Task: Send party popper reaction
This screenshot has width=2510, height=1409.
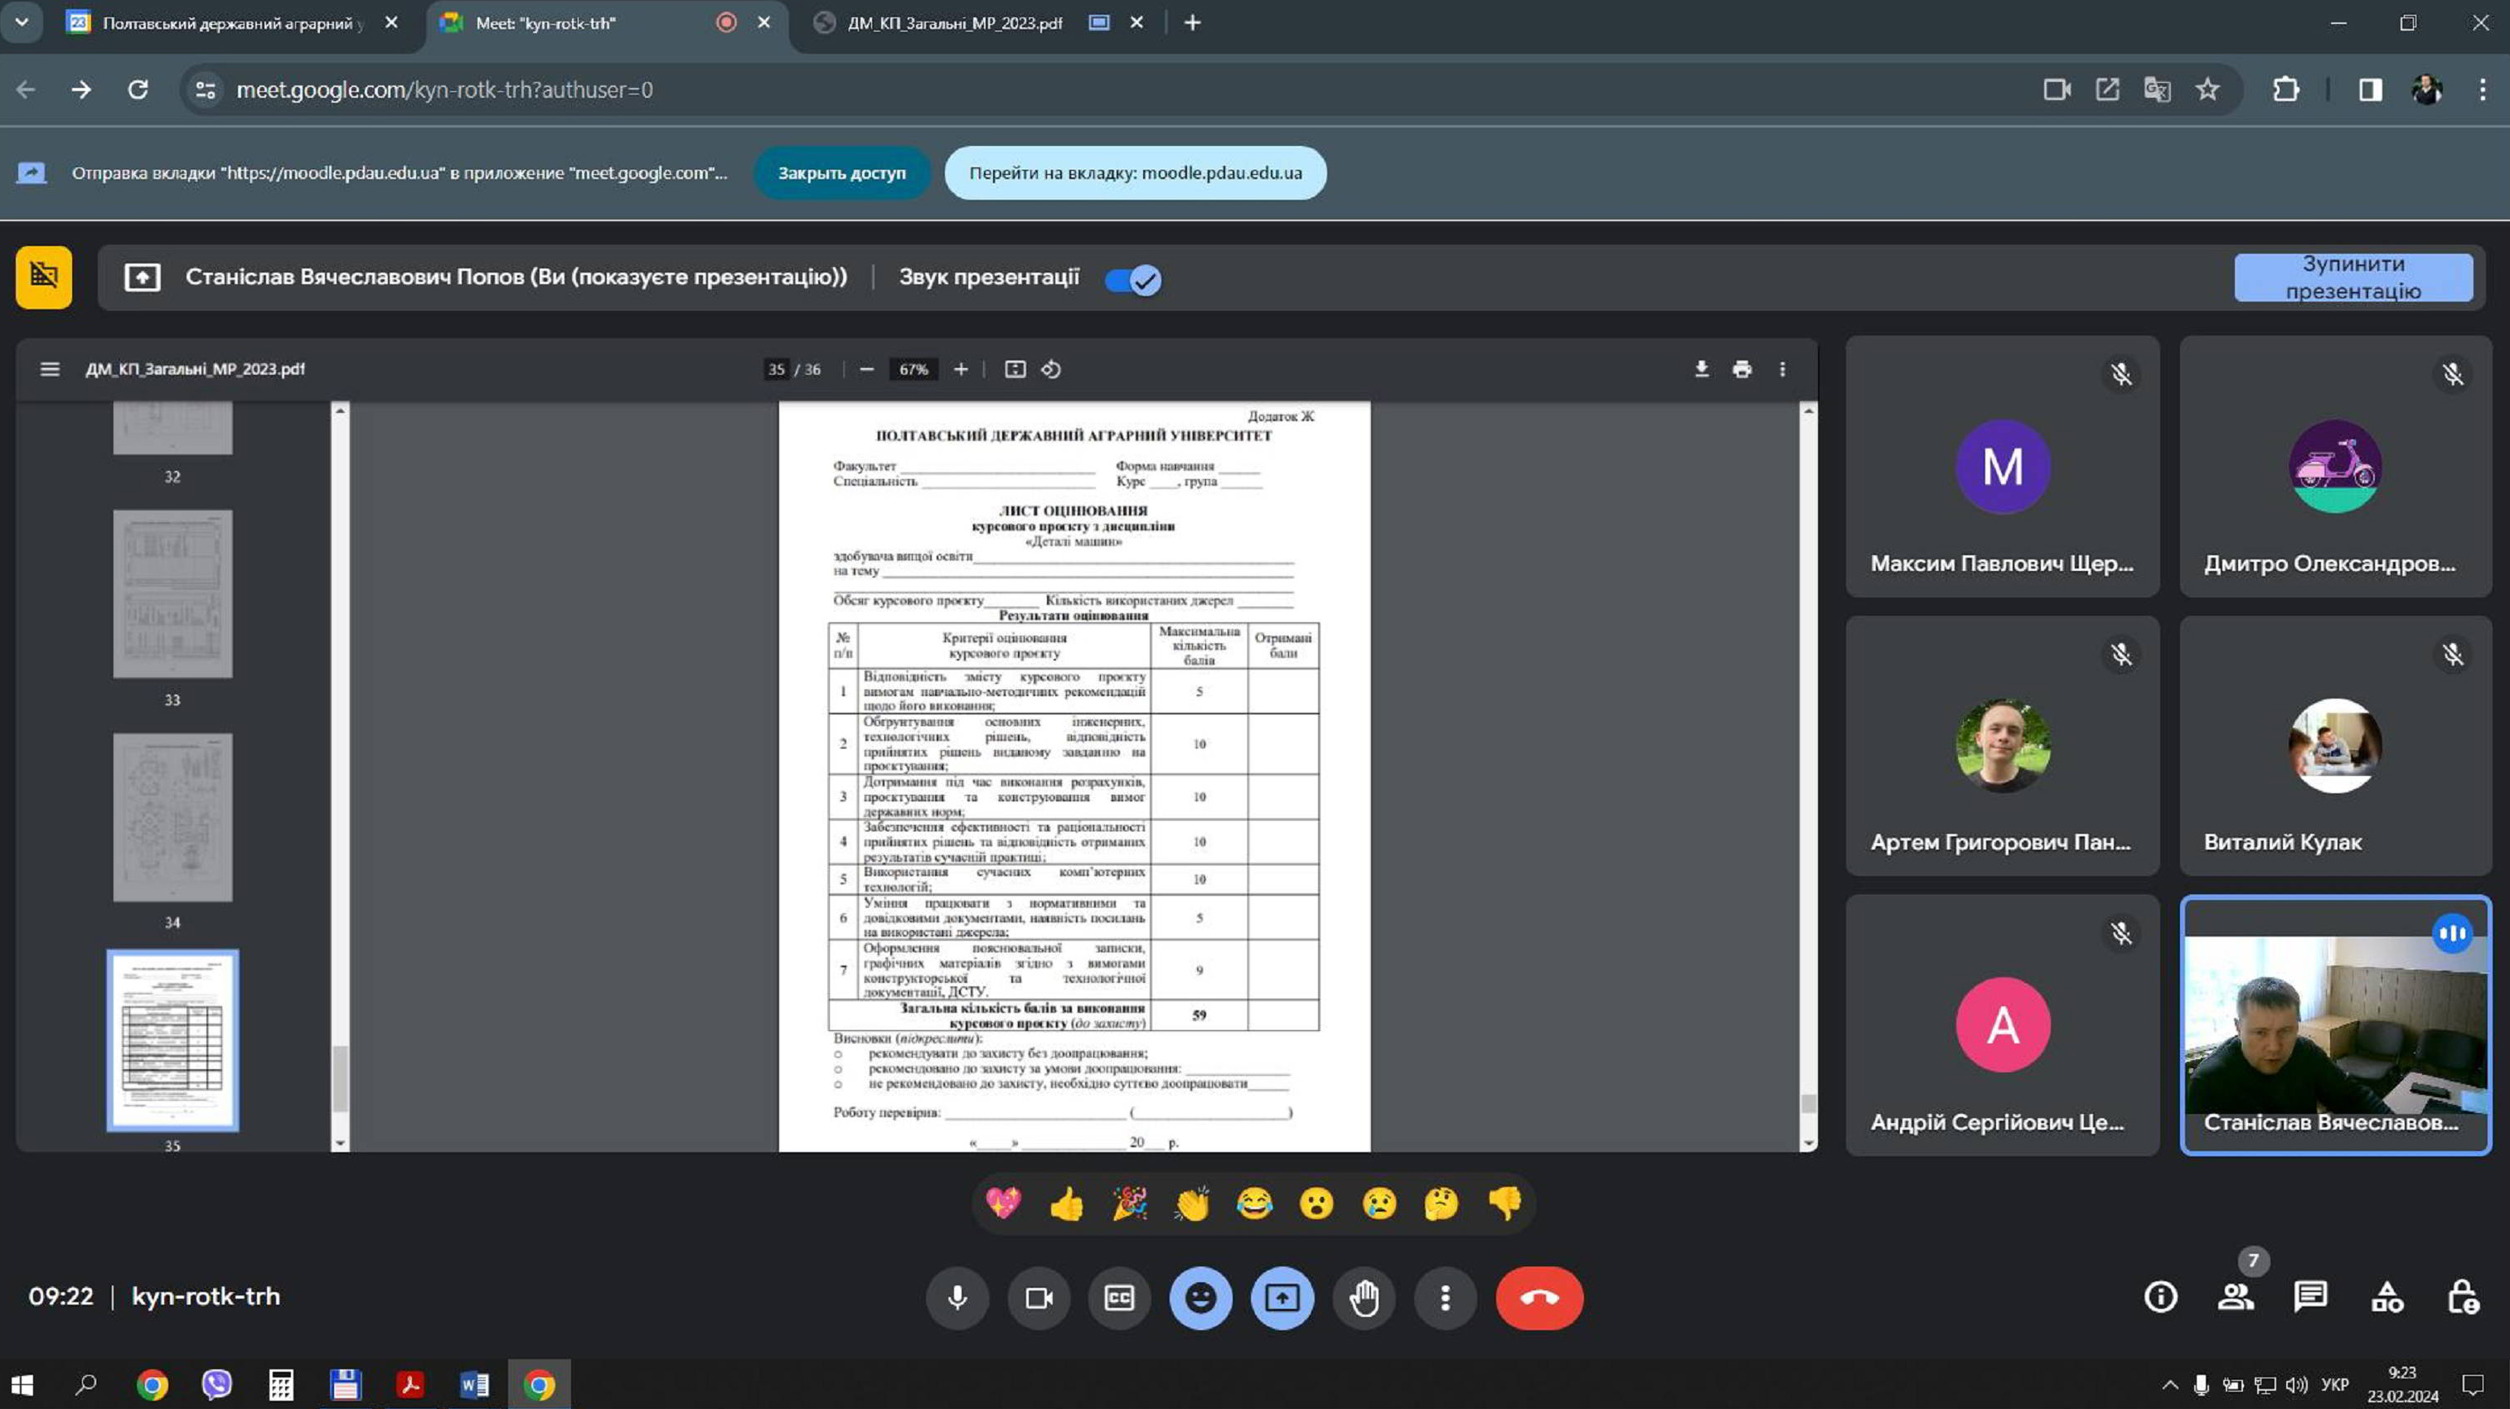Action: tap(1129, 1203)
